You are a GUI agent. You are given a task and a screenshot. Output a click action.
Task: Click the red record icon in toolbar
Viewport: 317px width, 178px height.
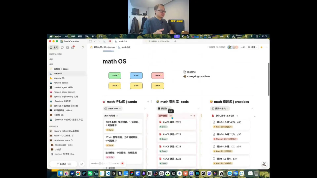(110, 41)
